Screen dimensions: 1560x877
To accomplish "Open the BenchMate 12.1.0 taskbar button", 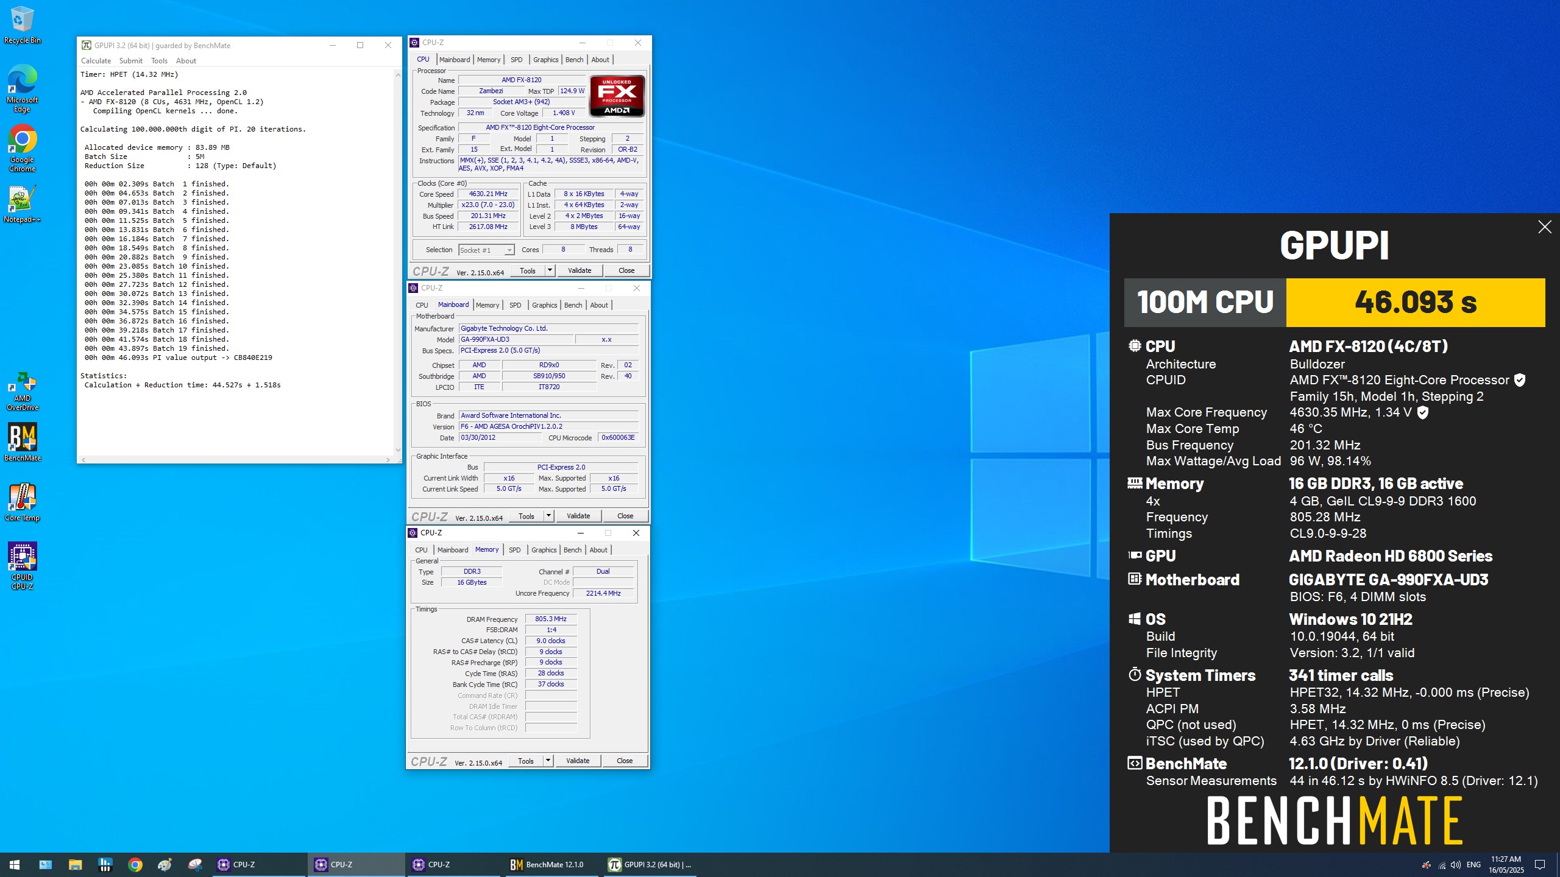I will point(553,864).
